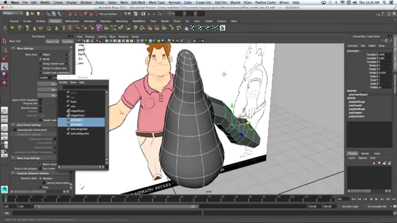This screenshot has width=397, height=223.
Task: Create a polygon torus from shelf
Action: coord(49,28)
